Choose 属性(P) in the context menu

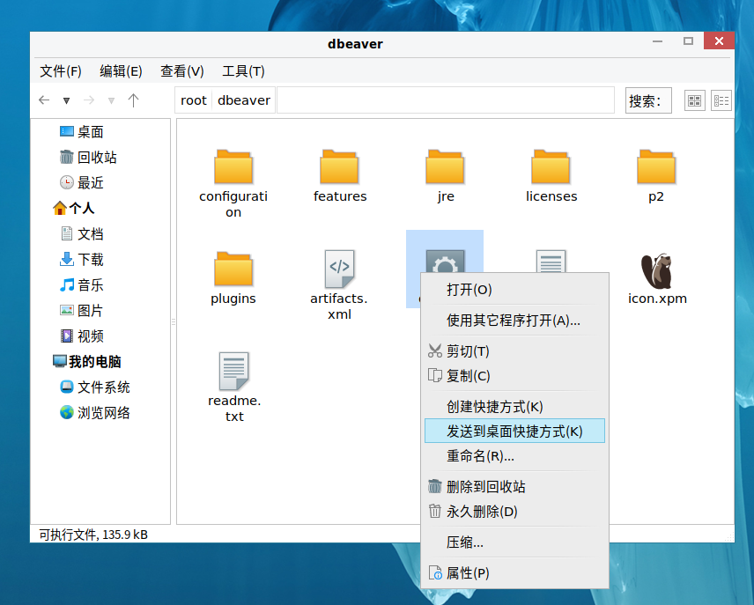(x=514, y=573)
